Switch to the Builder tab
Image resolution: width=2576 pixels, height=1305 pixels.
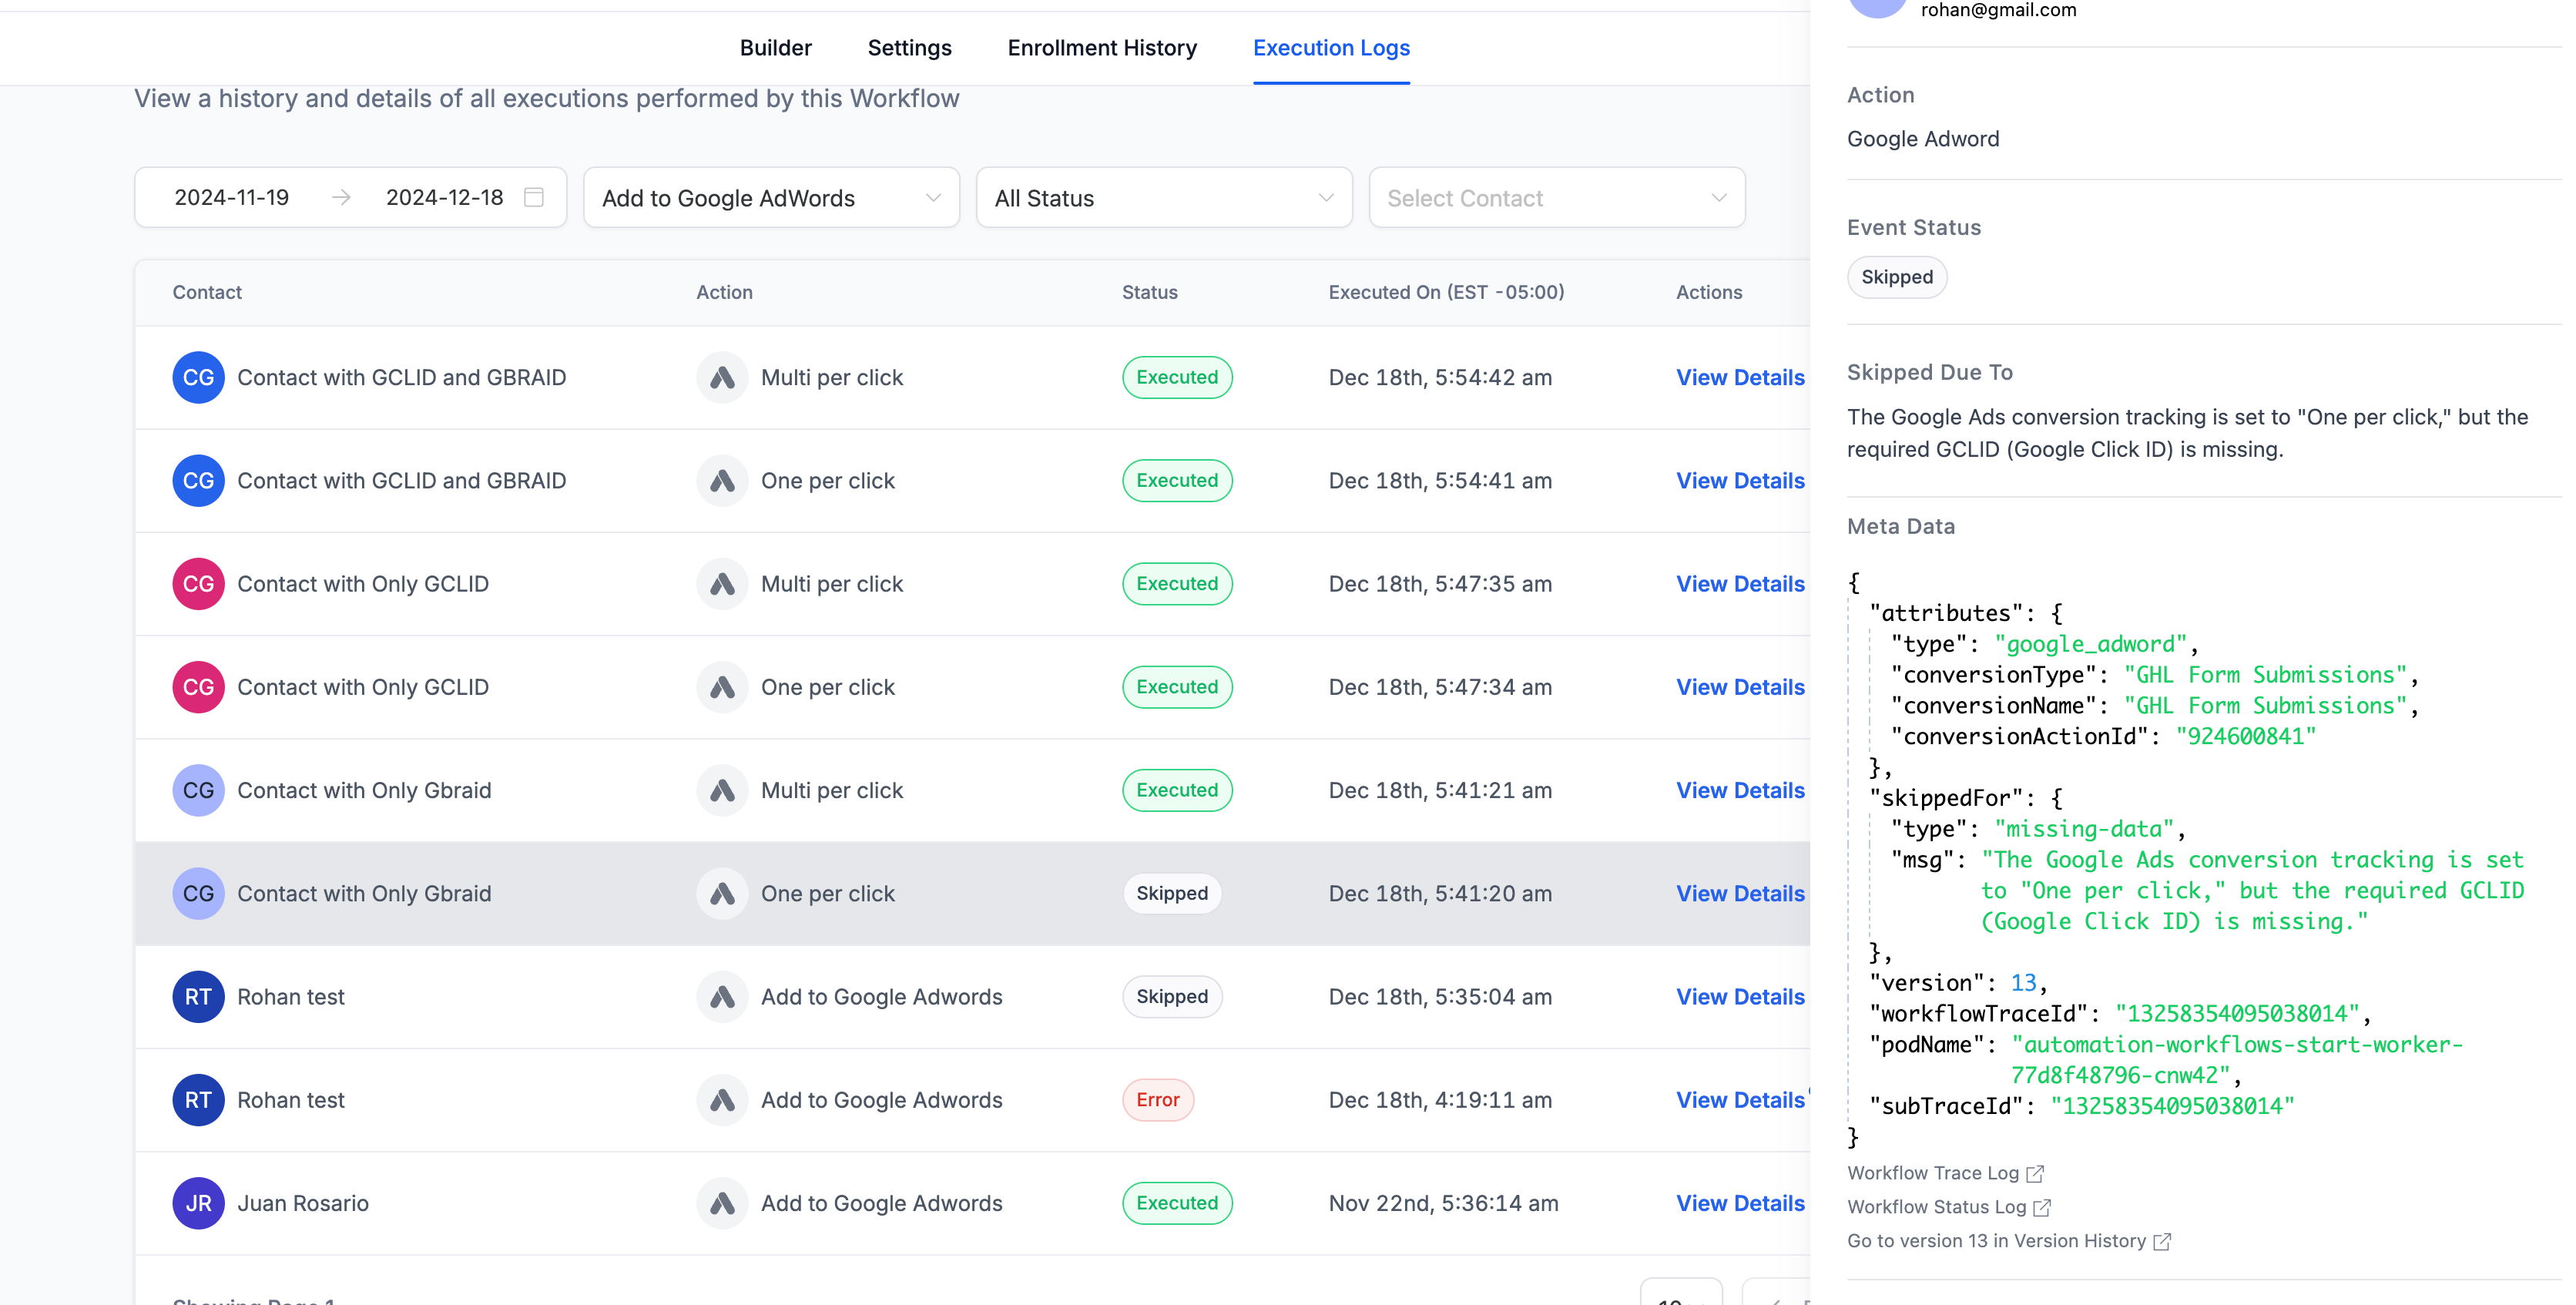(775, 48)
